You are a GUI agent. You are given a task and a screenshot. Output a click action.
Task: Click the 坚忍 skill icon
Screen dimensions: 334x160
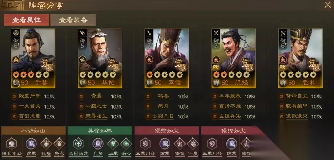[x=59, y=144]
